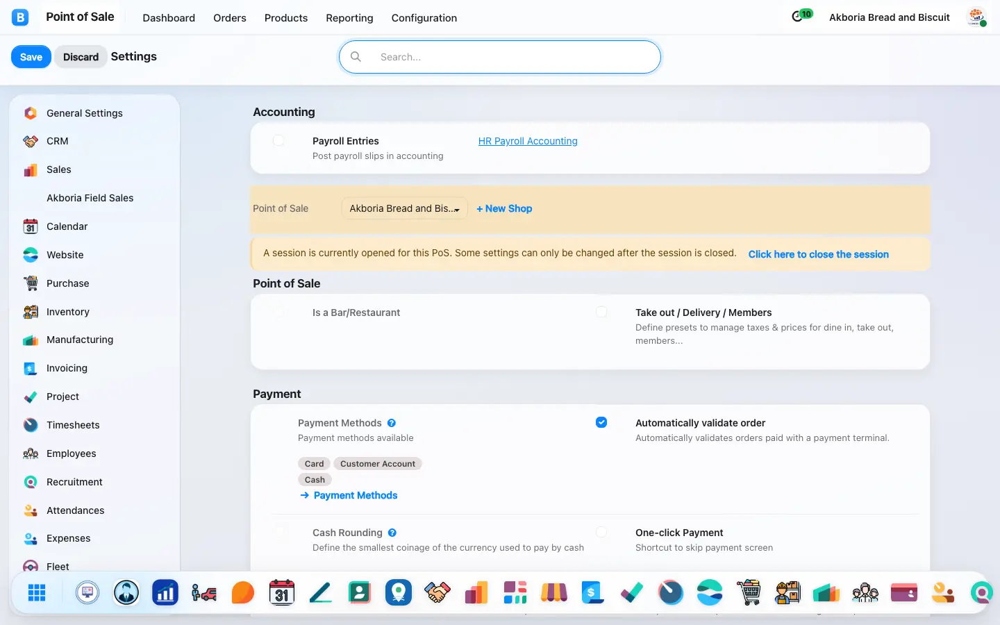Enable the Payroll Entries checkbox

(x=278, y=140)
